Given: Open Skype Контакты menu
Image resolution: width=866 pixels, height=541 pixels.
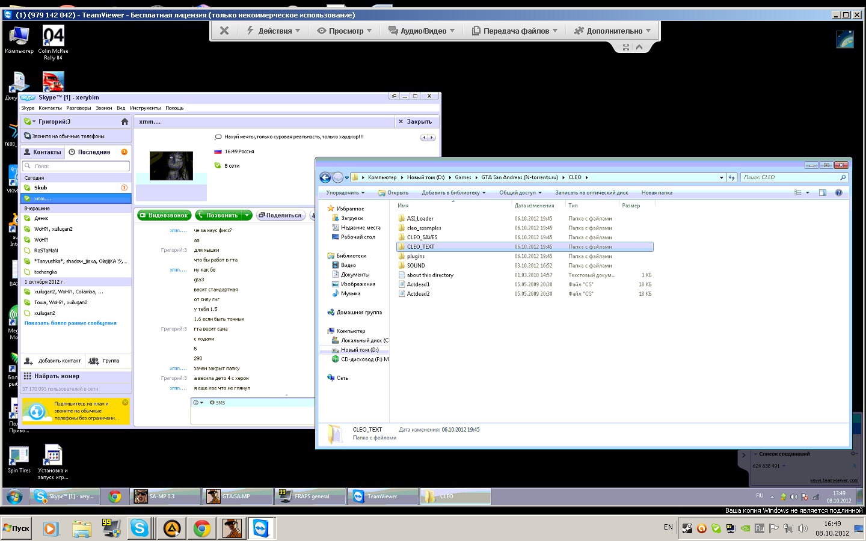Looking at the screenshot, I should coord(50,108).
